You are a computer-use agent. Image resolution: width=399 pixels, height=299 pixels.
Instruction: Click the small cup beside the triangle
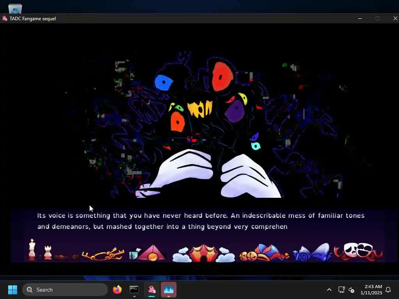tap(134, 254)
